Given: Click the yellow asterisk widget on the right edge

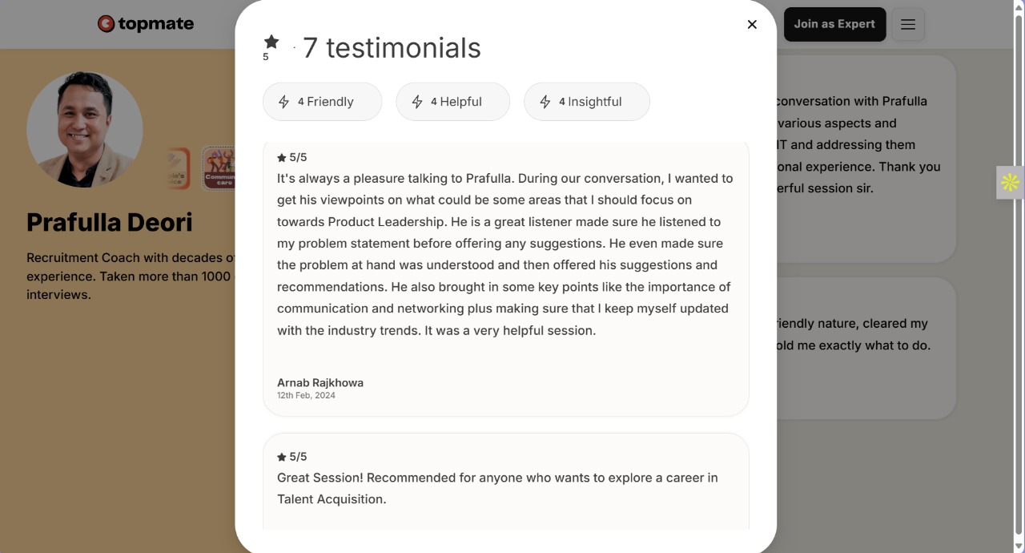Looking at the screenshot, I should click(1010, 183).
